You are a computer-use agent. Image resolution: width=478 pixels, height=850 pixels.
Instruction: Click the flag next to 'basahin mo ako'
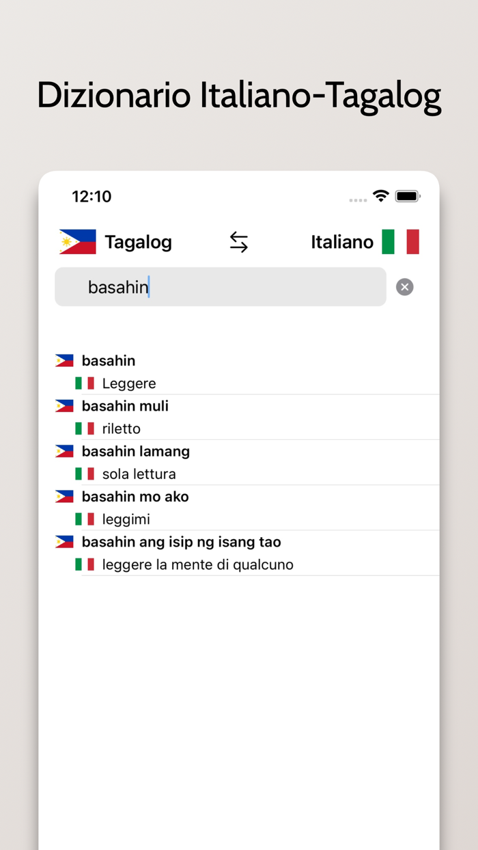[64, 495]
